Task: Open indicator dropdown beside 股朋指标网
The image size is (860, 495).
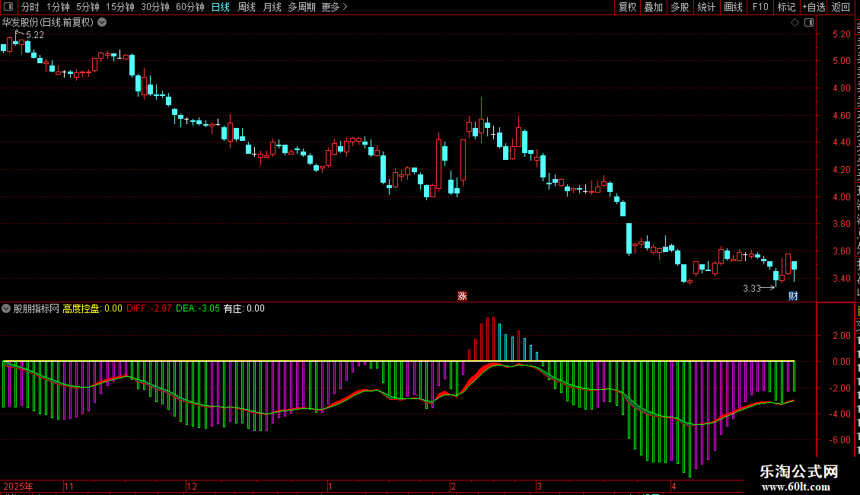Action: point(6,308)
